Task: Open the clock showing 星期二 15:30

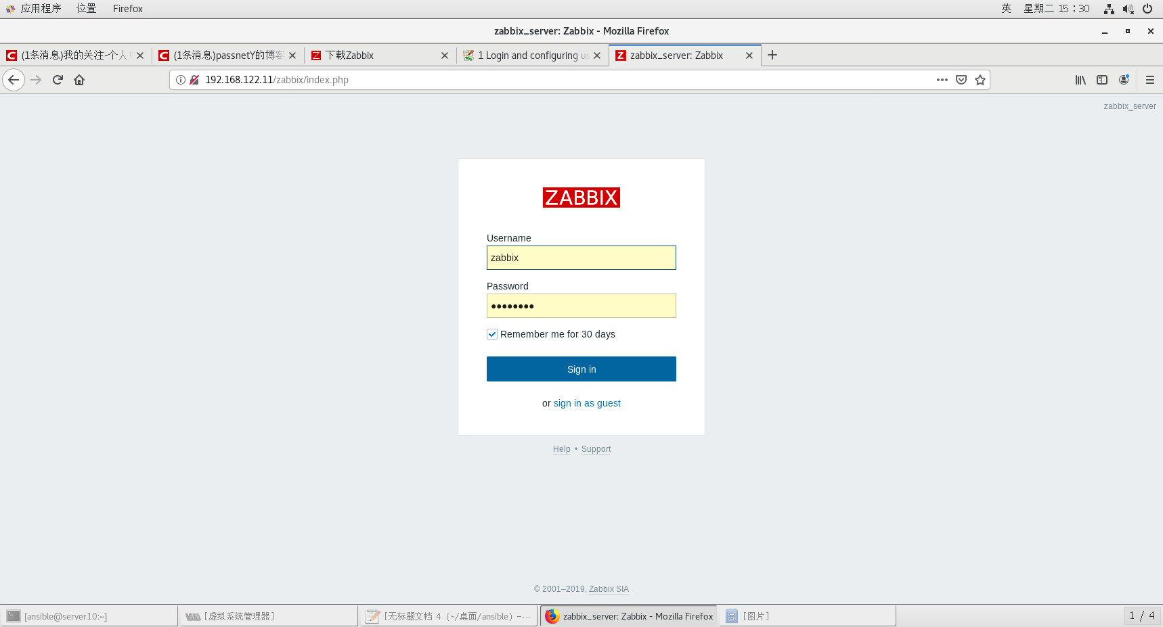Action: [1056, 9]
